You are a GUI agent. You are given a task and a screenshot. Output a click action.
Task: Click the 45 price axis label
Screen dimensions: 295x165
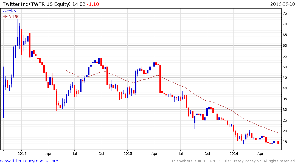pyautogui.click(x=285, y=78)
